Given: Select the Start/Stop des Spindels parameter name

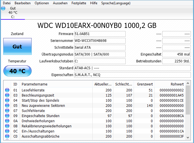Looking at the screenshot, I should click(x=40, y=100).
